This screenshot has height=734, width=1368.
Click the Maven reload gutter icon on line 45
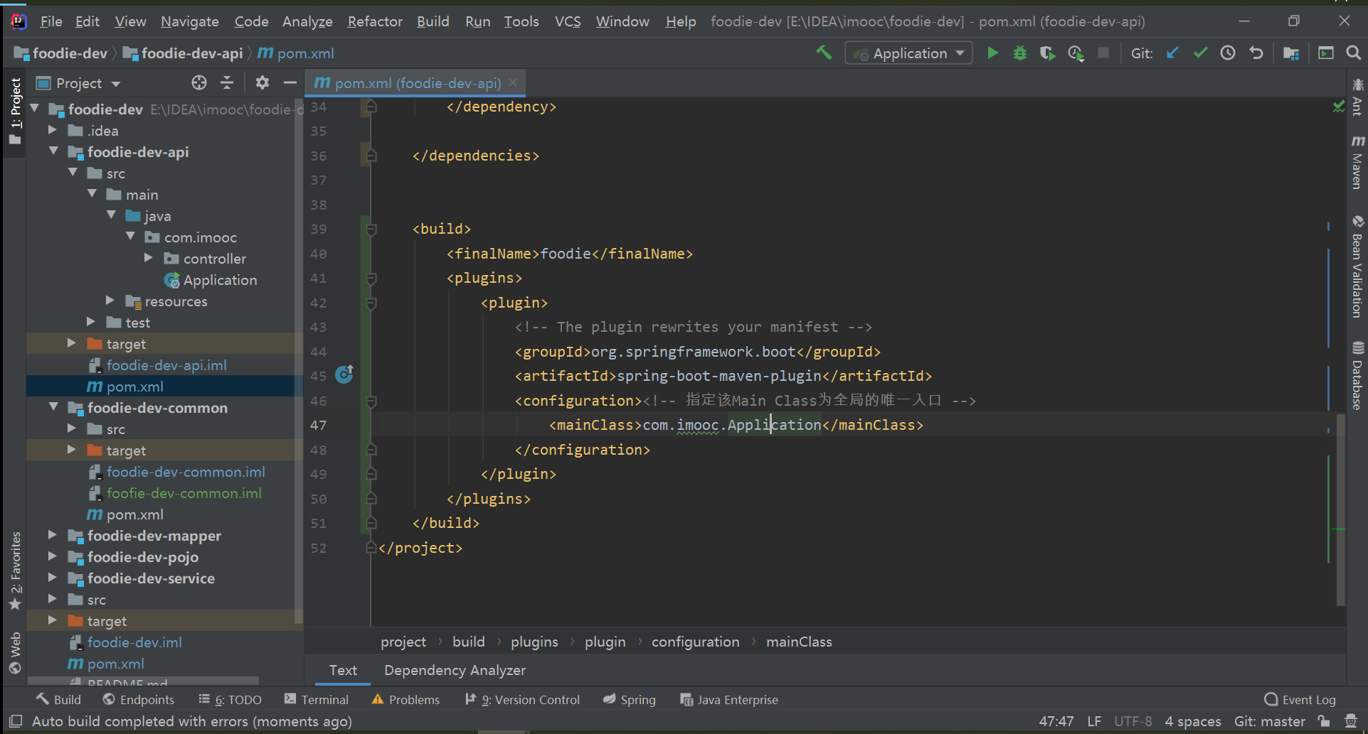point(344,374)
